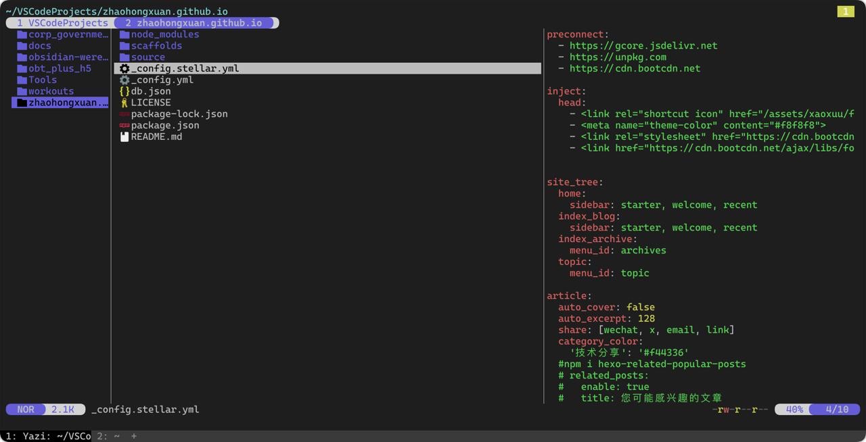Click the yellow 1 badge in the header

click(x=846, y=11)
